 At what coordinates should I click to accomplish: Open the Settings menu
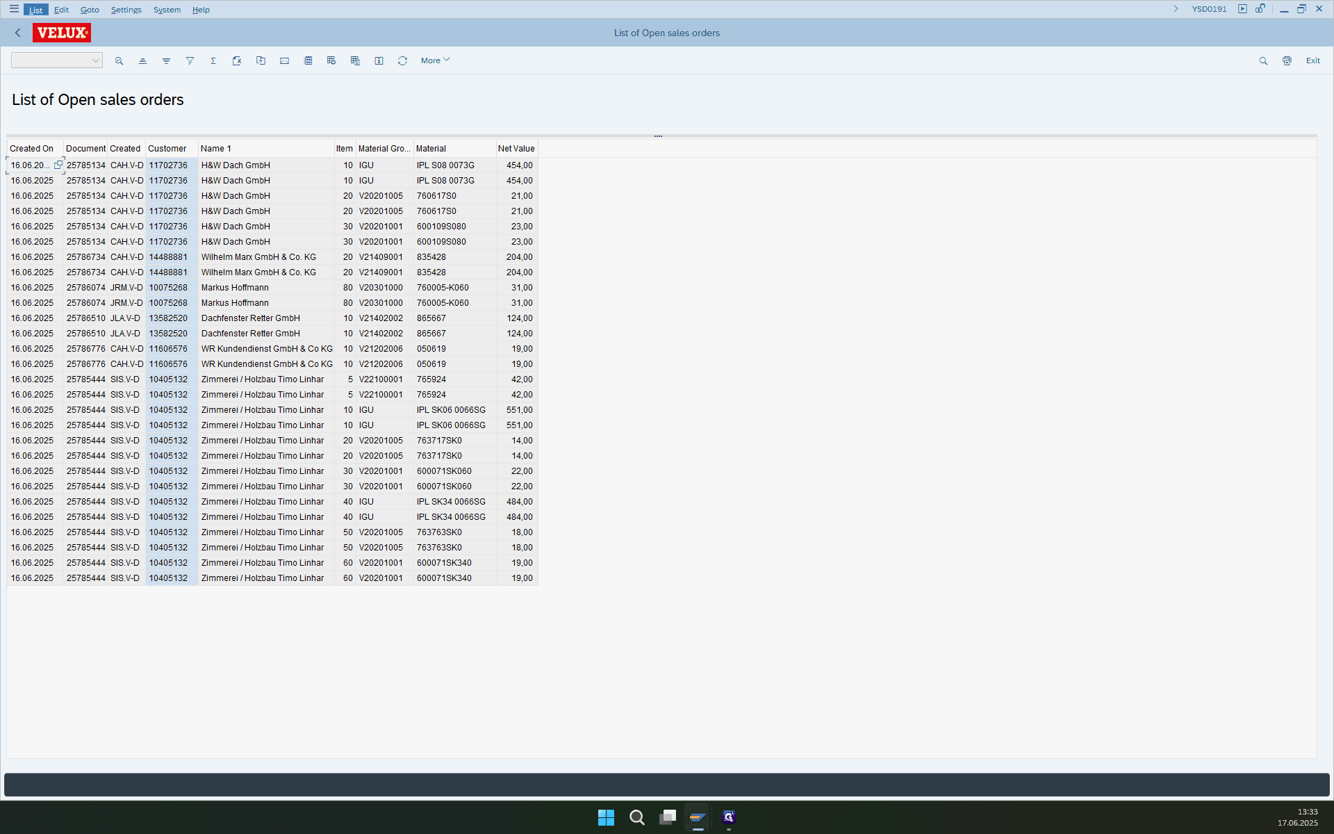point(126,10)
